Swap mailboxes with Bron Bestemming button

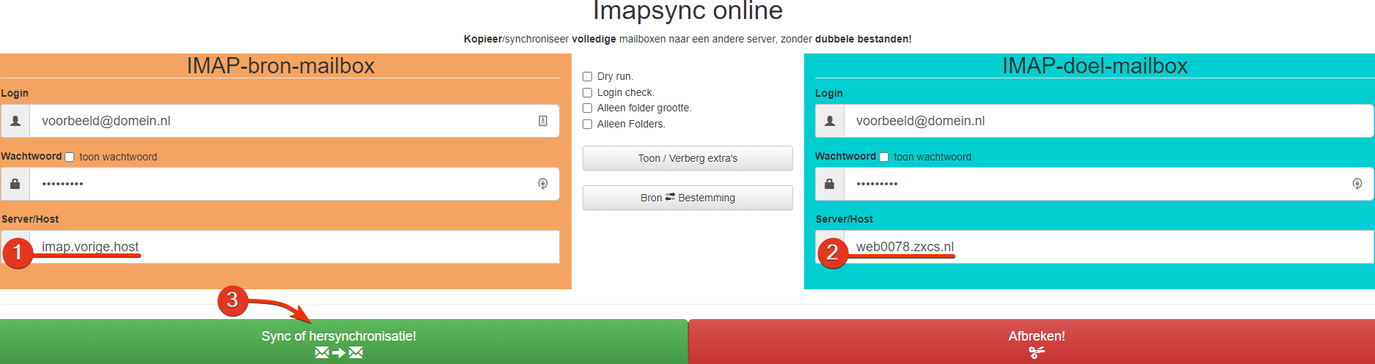click(687, 198)
